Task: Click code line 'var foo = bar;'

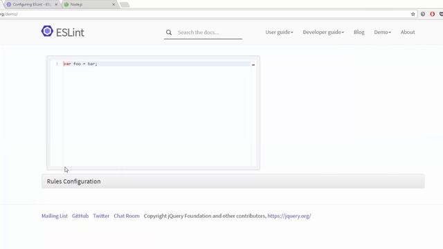Action: (80, 64)
